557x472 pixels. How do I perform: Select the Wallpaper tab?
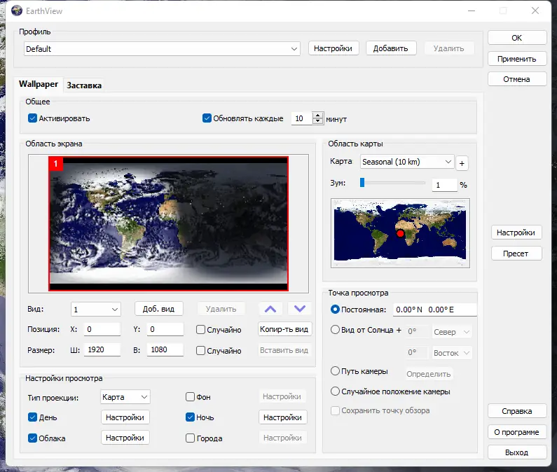coord(39,84)
